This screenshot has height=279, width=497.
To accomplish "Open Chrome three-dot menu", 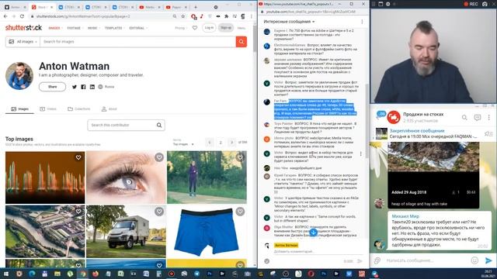I will pyautogui.click(x=252, y=16).
